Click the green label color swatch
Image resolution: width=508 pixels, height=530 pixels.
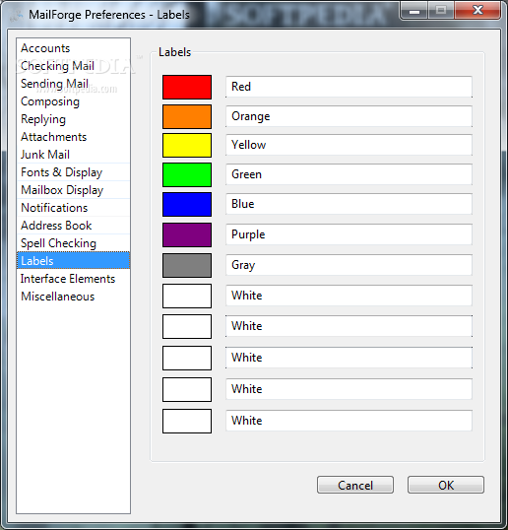[187, 174]
